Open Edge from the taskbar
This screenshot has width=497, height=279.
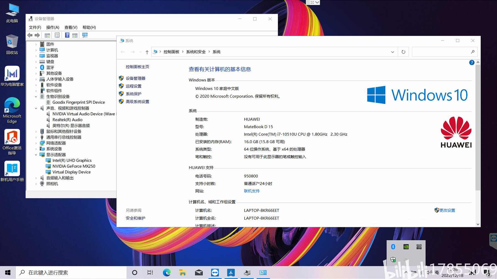coord(166,272)
